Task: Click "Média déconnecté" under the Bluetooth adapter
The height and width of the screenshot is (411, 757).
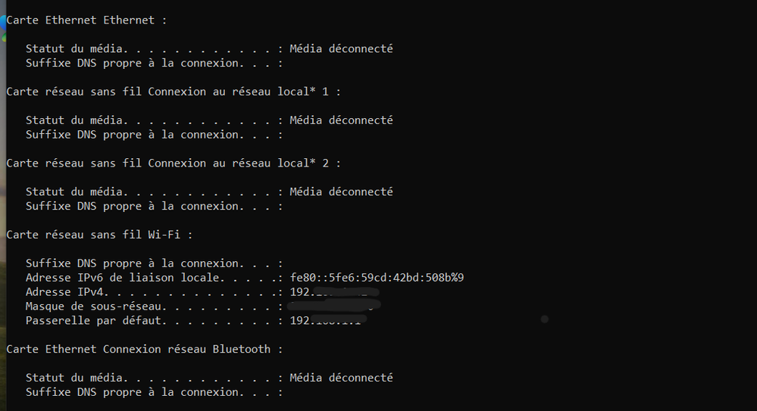Action: pyautogui.click(x=341, y=378)
